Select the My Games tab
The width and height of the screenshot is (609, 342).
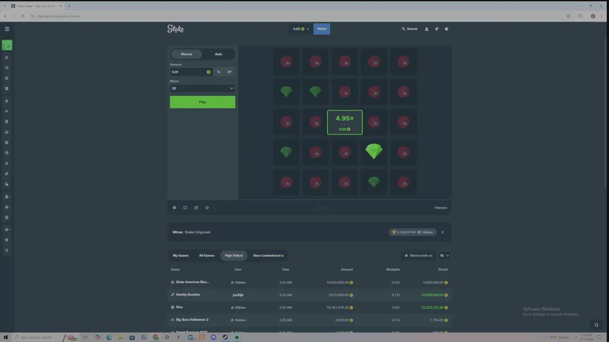(180, 256)
